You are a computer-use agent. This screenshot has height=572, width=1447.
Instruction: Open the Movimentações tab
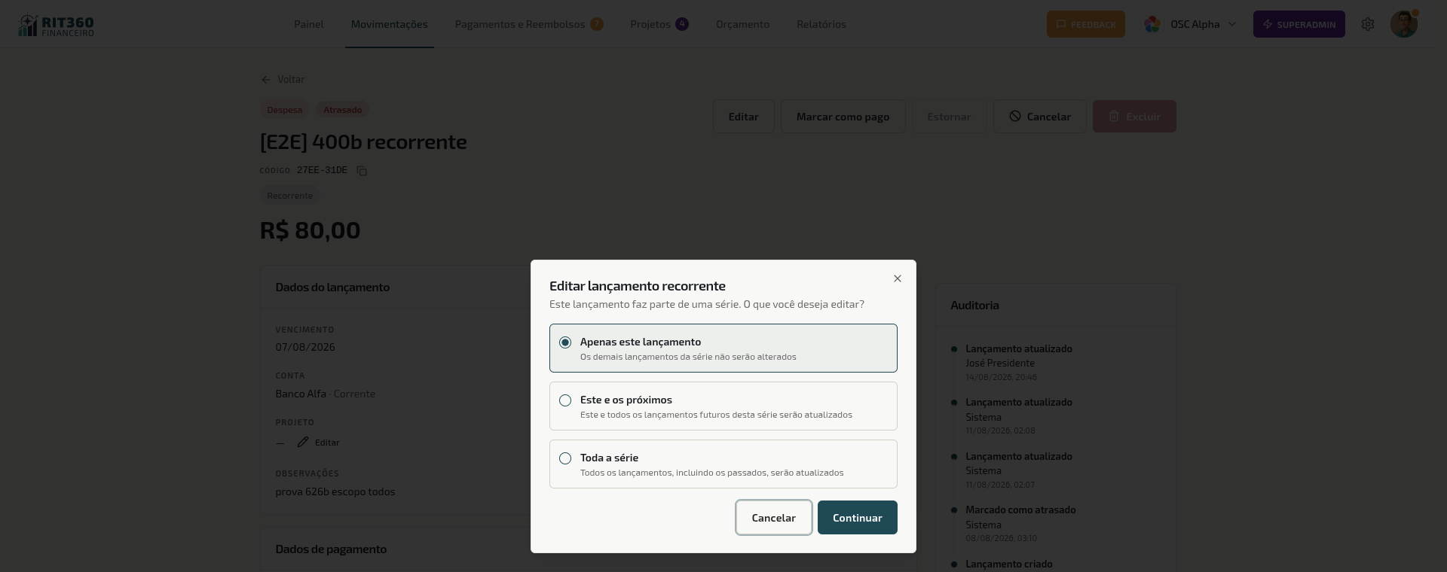(x=389, y=24)
